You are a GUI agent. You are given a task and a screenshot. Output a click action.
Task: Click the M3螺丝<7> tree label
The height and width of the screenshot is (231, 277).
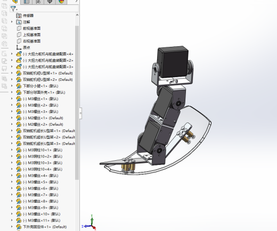(x=40, y=195)
